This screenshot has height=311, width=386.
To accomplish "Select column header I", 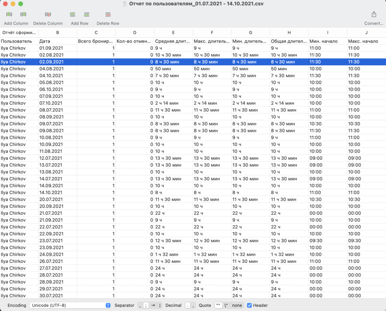I will (x=328, y=32).
